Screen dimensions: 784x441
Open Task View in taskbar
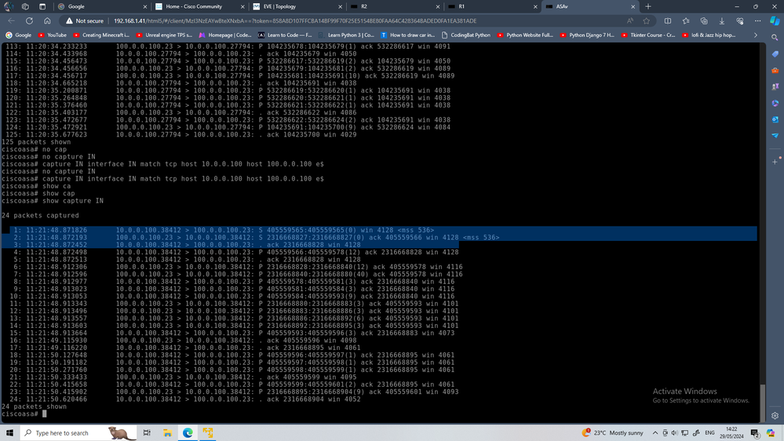(x=147, y=432)
